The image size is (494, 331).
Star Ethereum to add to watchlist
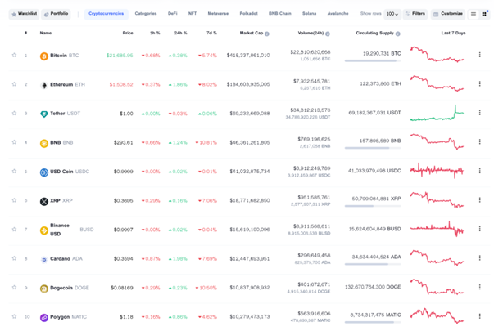14,84
